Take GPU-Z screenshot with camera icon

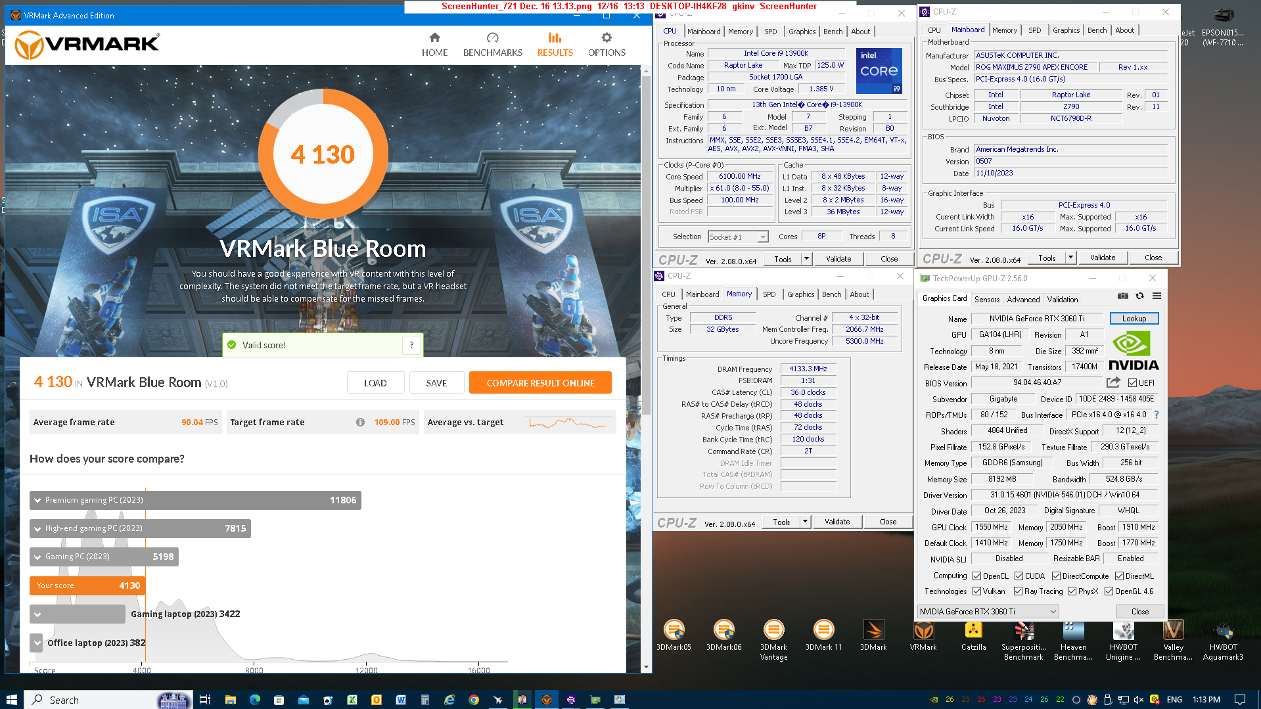pos(1123,296)
